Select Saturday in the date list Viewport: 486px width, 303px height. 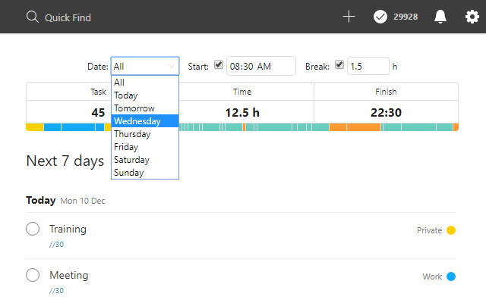click(x=145, y=160)
